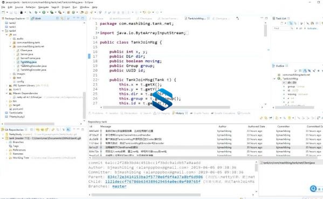The width and height of the screenshot is (323, 199).
Task: Open the Refactor menu
Action: click(31, 7)
